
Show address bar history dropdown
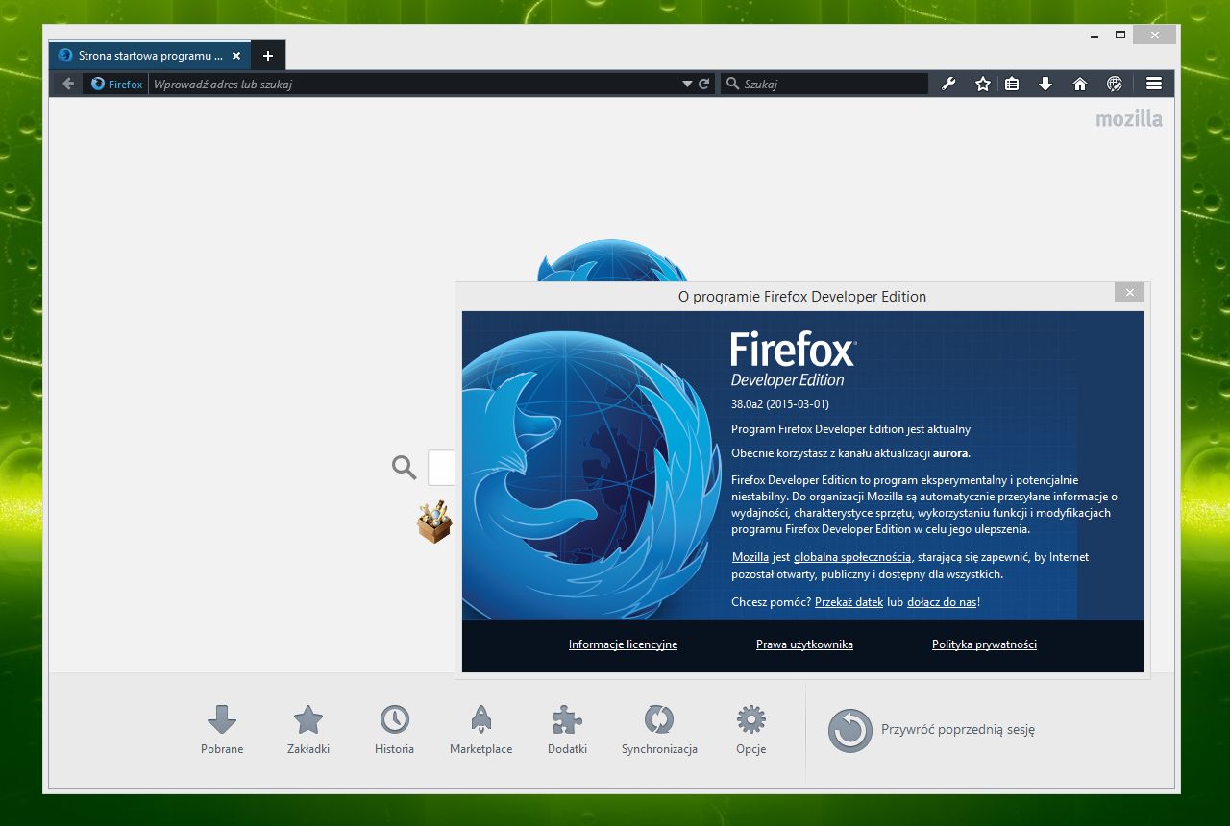tap(687, 84)
